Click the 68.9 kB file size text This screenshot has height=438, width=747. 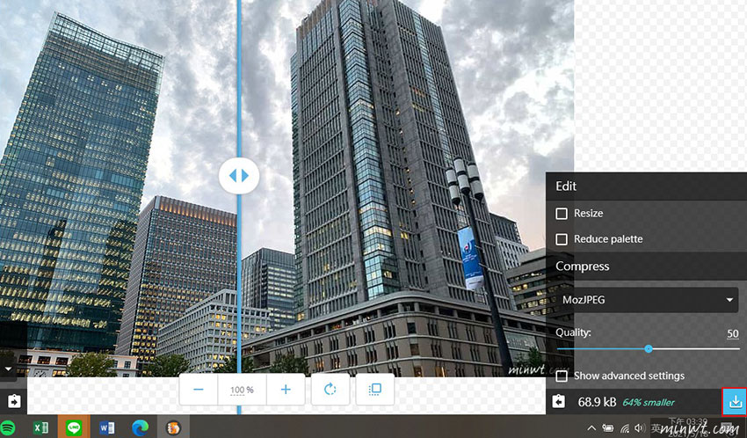[597, 402]
